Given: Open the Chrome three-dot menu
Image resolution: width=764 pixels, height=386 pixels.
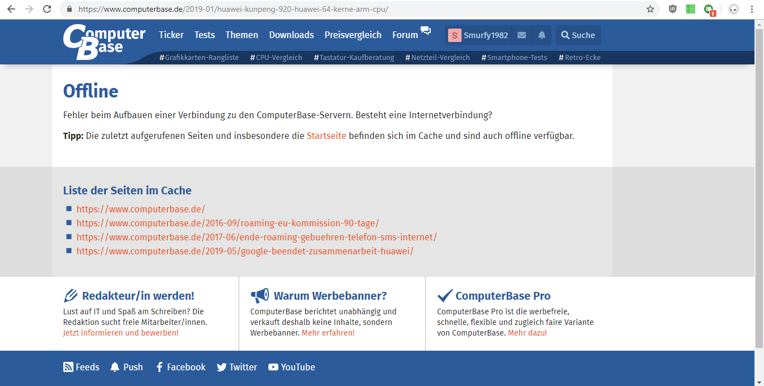Looking at the screenshot, I should click(x=752, y=9).
